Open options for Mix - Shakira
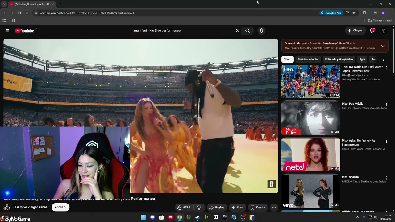 tap(386, 178)
